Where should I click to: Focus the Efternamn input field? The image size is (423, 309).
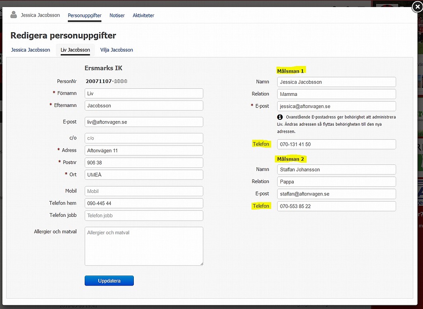(144, 106)
